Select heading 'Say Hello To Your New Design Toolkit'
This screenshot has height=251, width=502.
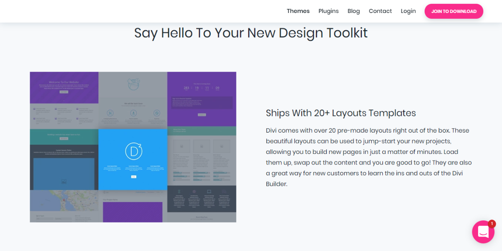251,33
